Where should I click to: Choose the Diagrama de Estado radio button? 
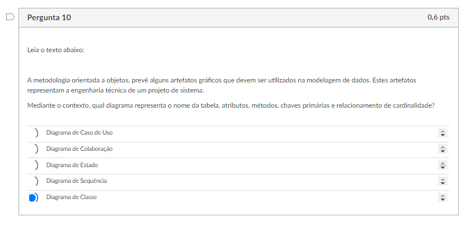point(34,165)
